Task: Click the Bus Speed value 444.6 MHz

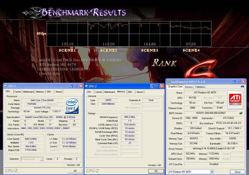Action: (31, 146)
